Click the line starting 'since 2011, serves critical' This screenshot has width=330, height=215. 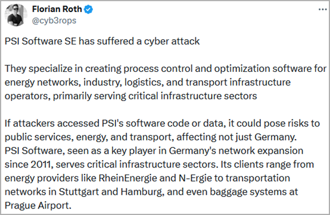tap(159, 165)
